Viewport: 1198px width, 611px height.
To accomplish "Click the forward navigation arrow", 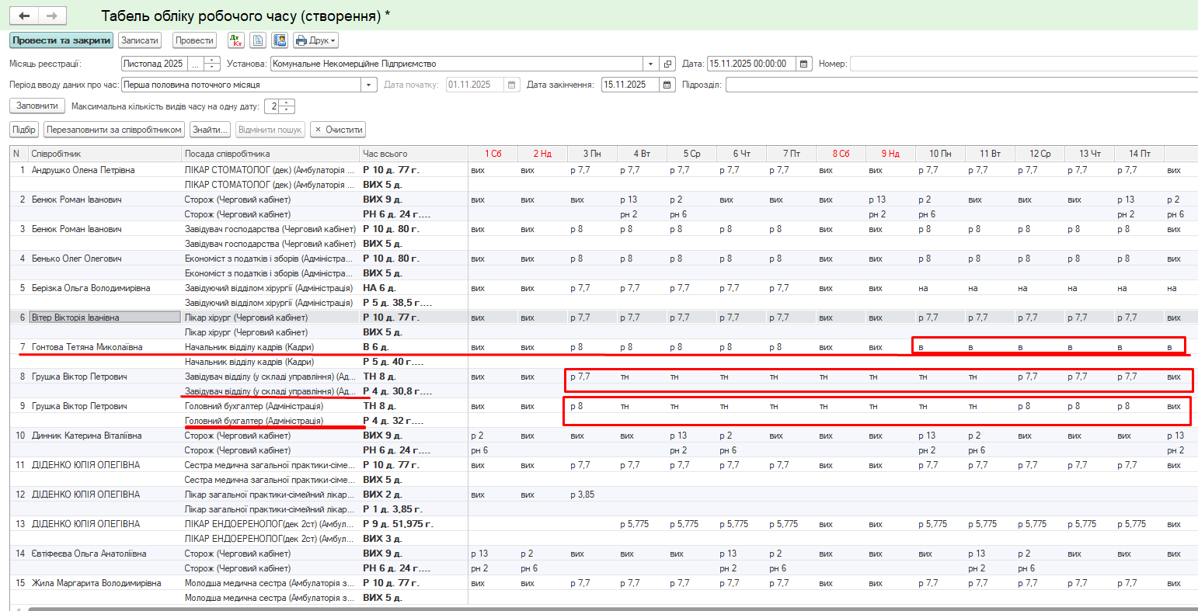I will tap(51, 16).
